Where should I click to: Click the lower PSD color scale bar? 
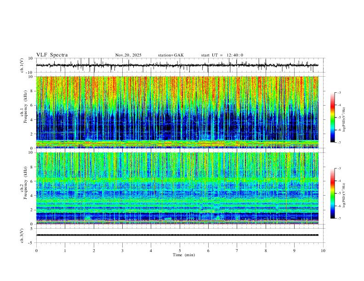pos(333,193)
